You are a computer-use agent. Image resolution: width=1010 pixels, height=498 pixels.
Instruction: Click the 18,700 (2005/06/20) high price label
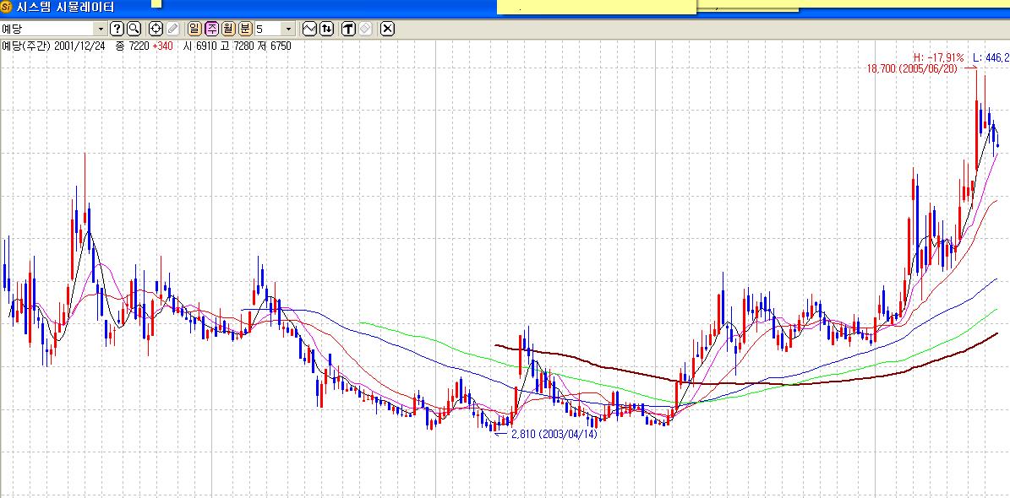[911, 68]
